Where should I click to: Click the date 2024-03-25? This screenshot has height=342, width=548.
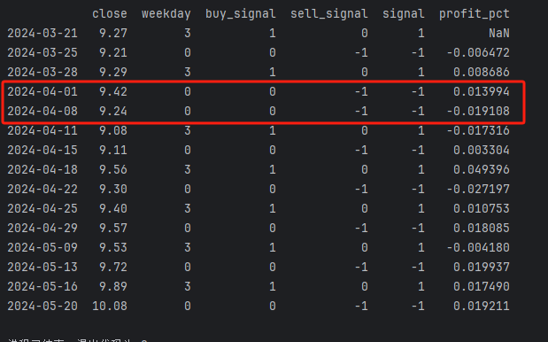coord(42,53)
